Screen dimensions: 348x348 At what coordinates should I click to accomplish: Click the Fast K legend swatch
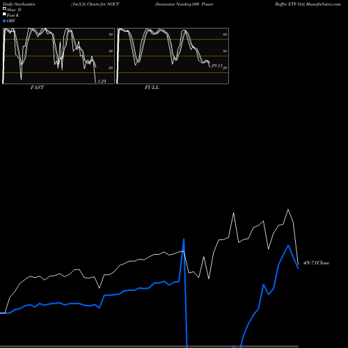[x=4, y=14]
